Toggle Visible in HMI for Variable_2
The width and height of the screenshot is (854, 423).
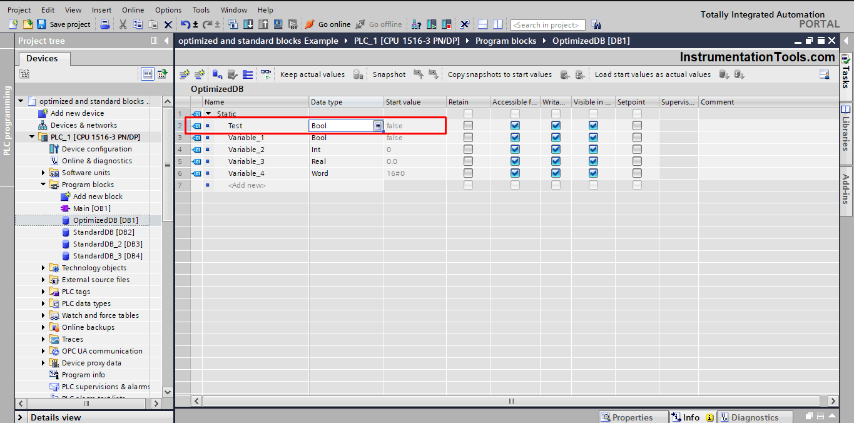[593, 150]
